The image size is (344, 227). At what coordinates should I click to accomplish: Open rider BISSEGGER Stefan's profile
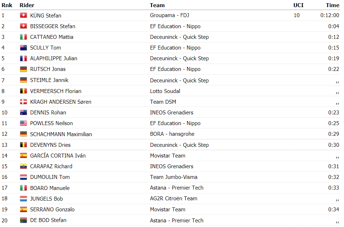coord(53,26)
